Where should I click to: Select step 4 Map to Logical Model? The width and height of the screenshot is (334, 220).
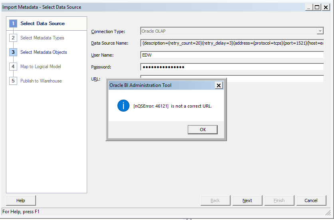click(36, 67)
